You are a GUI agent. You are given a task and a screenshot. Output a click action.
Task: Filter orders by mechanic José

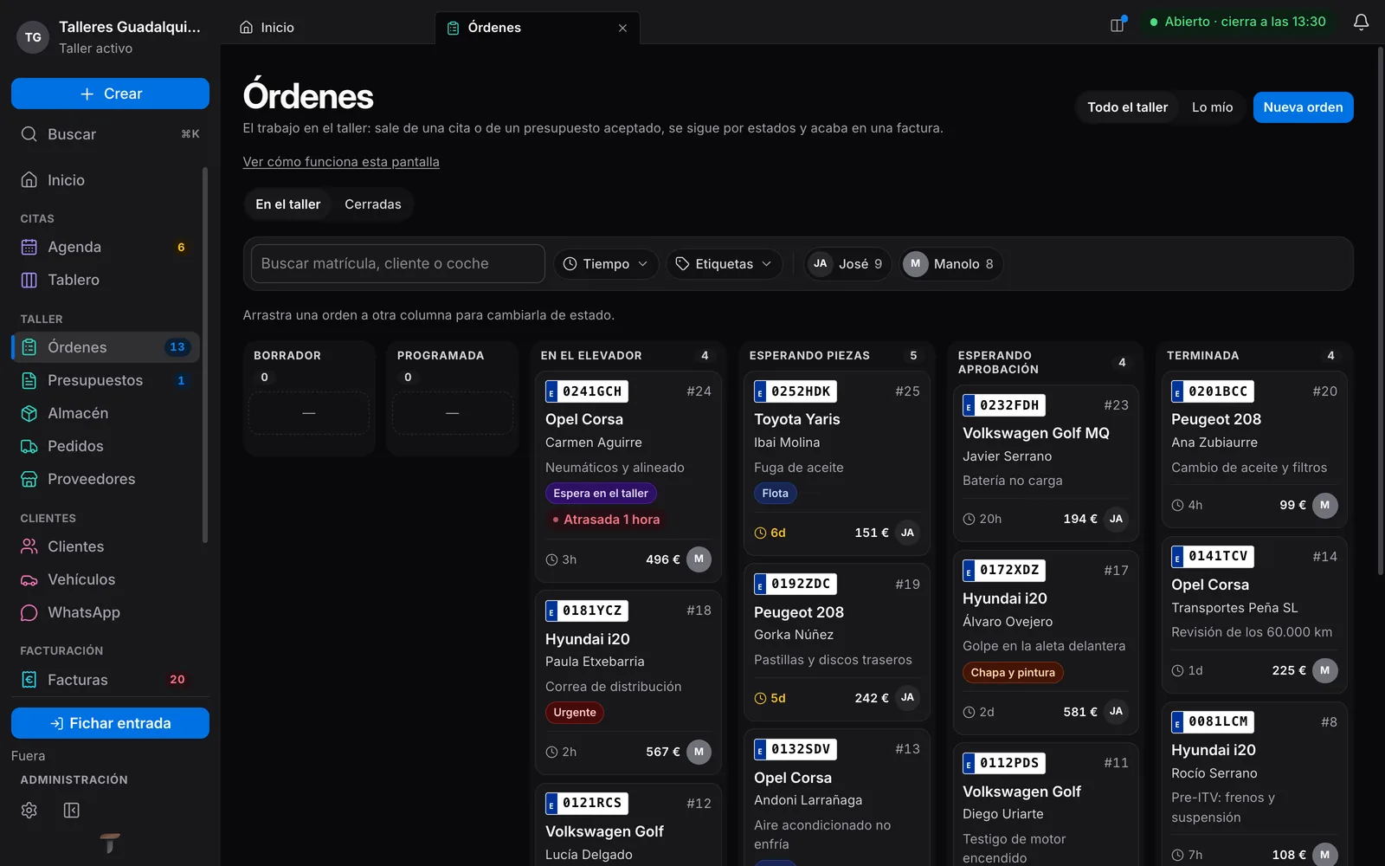pyautogui.click(x=847, y=264)
